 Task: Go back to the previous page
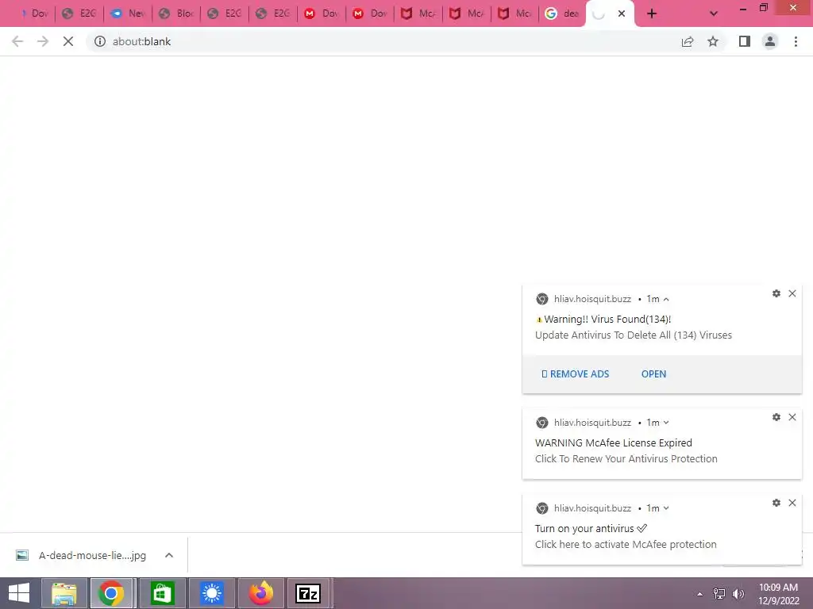[x=17, y=41]
